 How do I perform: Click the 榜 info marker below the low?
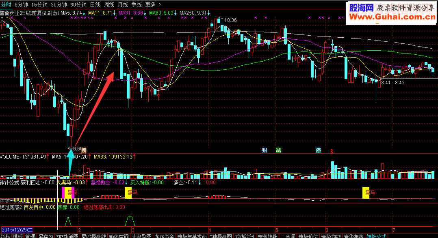pos(84,150)
